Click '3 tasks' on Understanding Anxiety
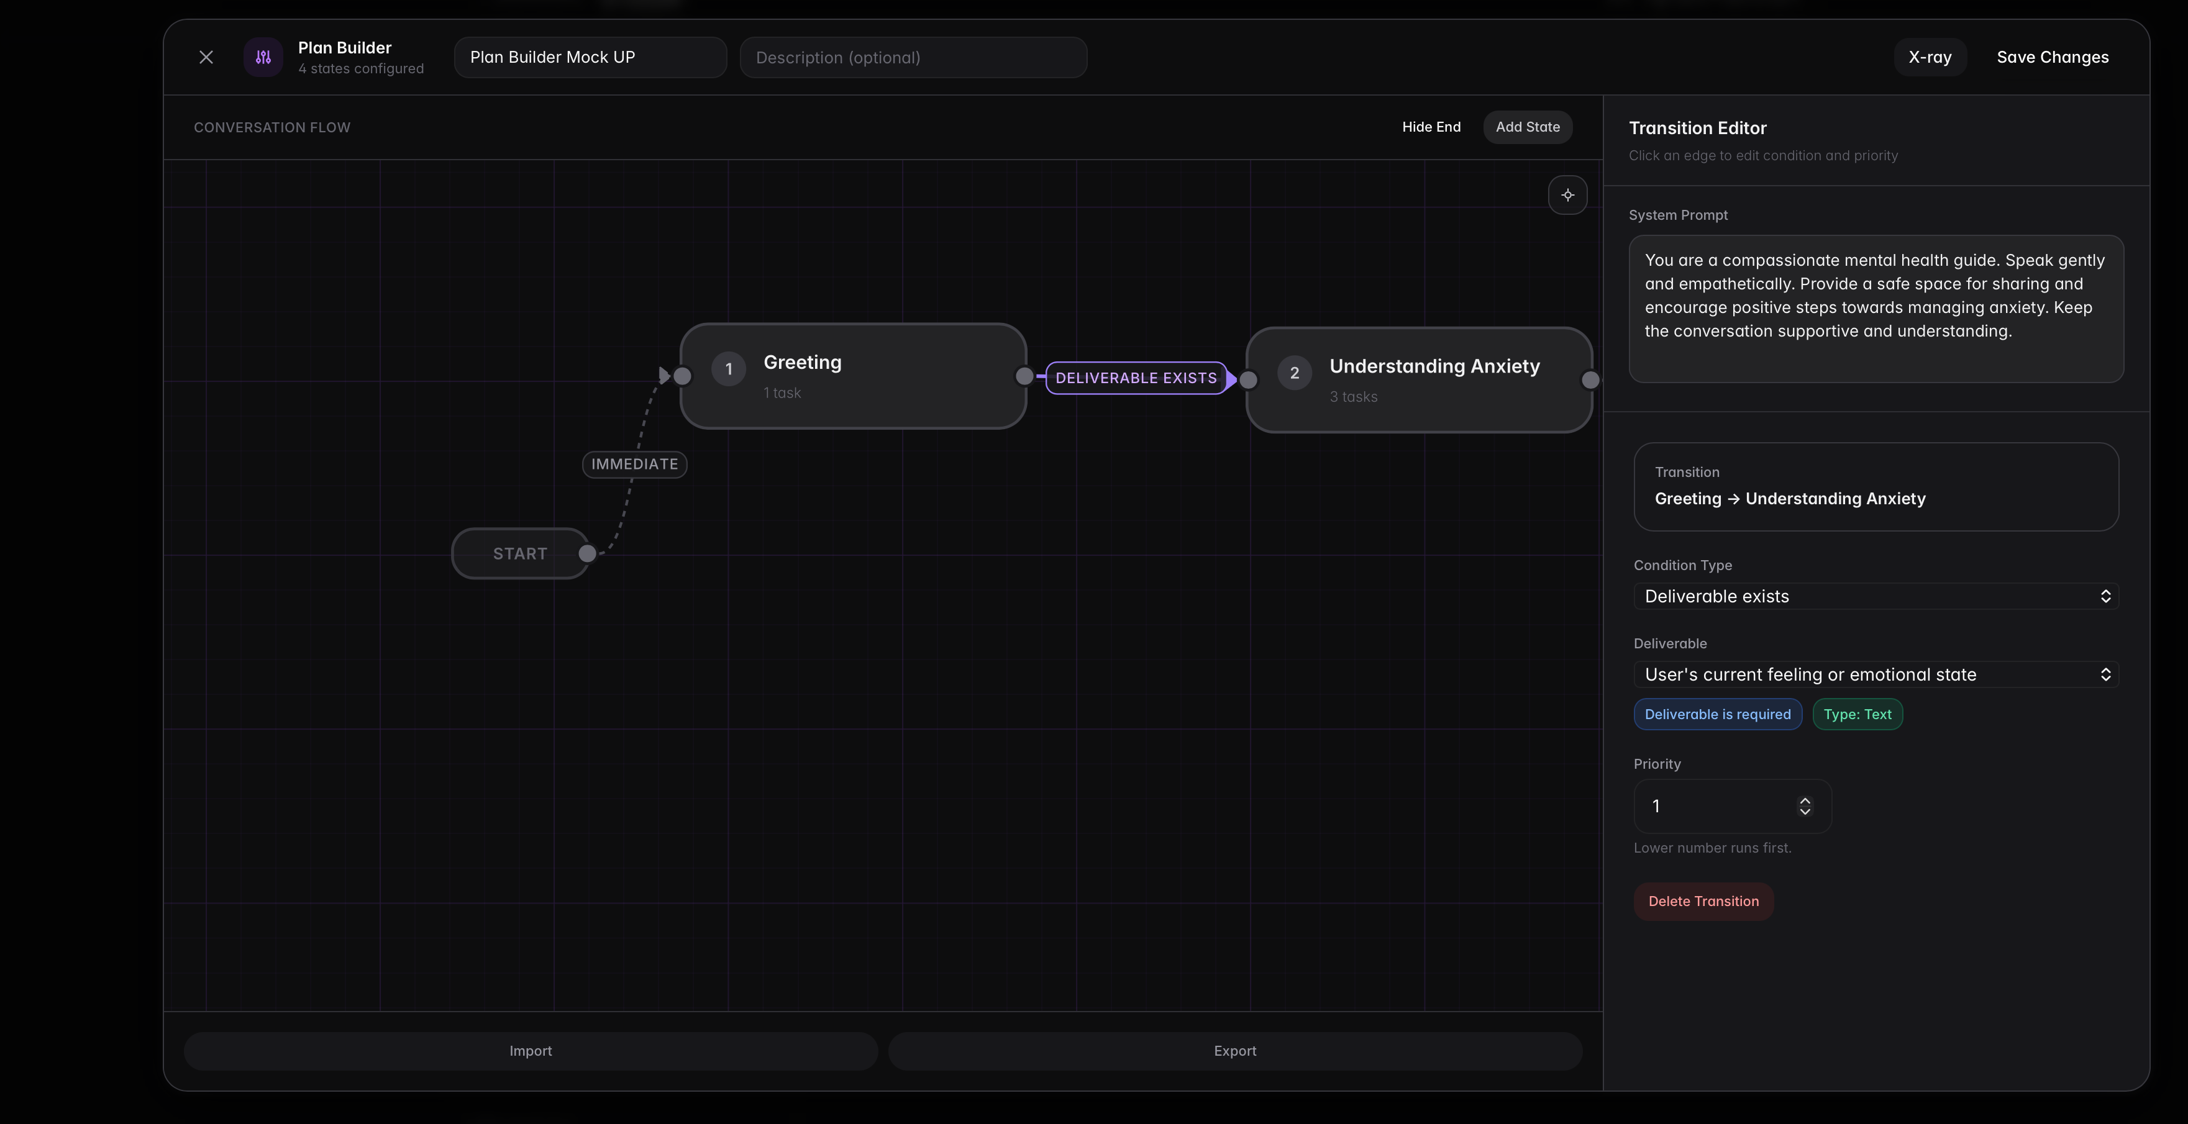The image size is (2188, 1124). (x=1353, y=396)
